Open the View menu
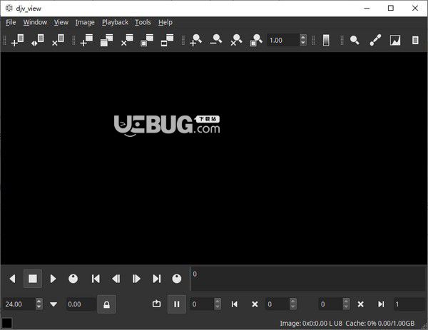The width and height of the screenshot is (428, 330). [x=61, y=22]
